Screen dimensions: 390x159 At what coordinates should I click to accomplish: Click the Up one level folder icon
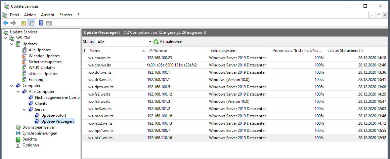click(x=23, y=23)
